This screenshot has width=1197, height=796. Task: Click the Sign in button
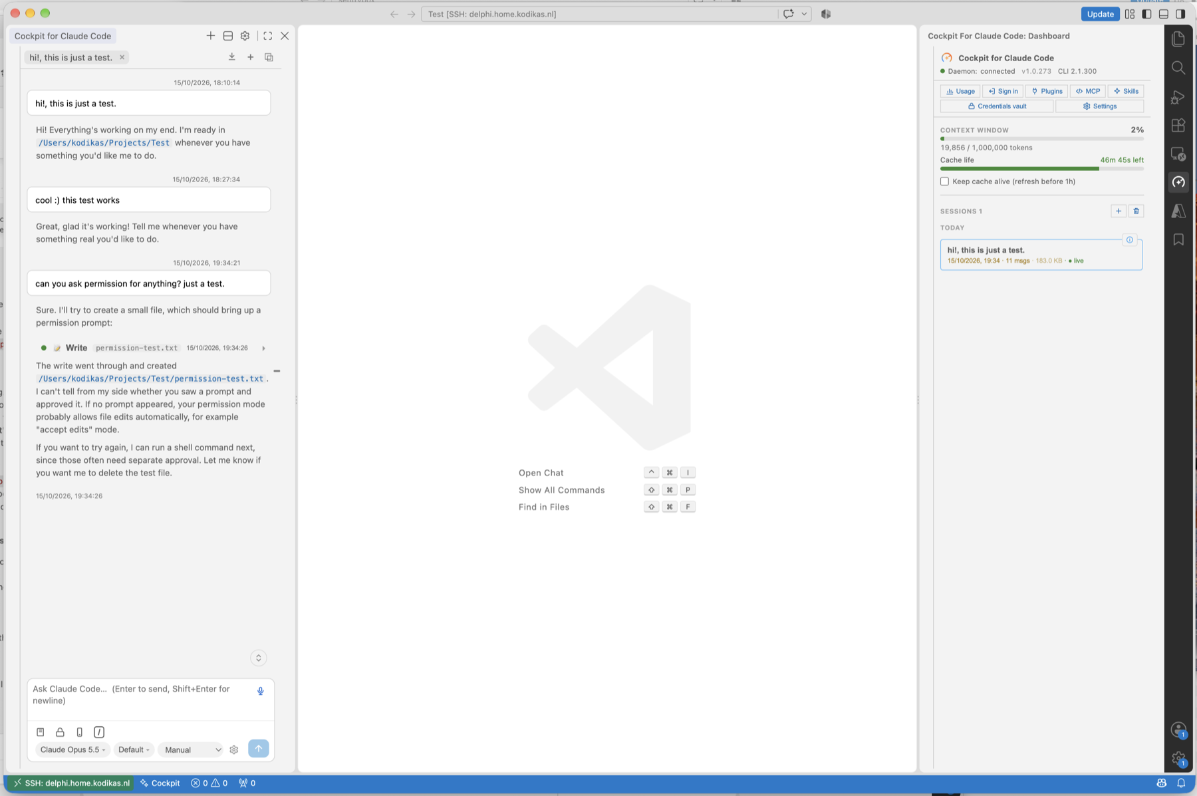[x=1003, y=91]
